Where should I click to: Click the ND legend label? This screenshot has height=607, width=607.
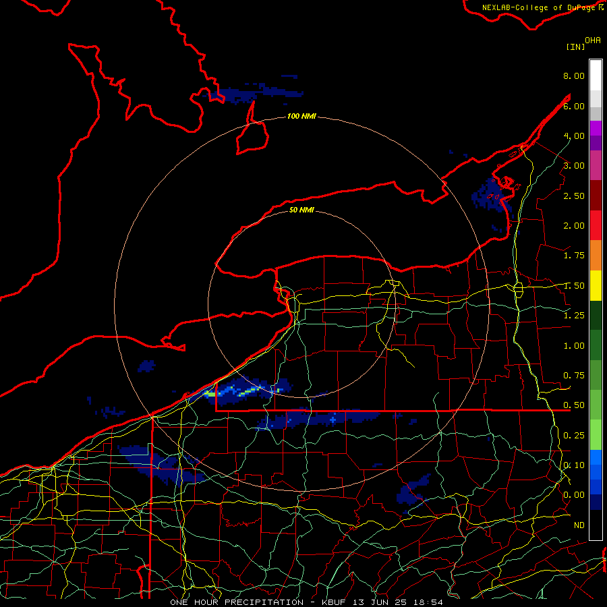(579, 525)
